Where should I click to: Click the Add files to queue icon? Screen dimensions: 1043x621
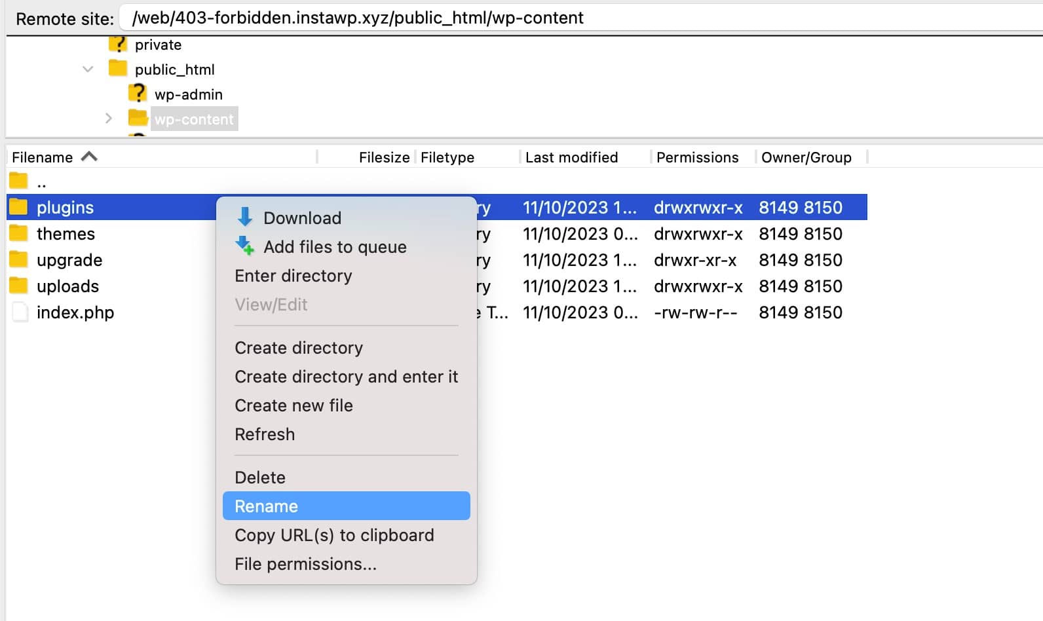point(245,246)
